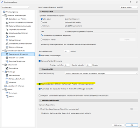140x128 pixels.
Task: Enable Anzahl der abgeschlossenen Nachrichten begrenzen
Action: click(x=40, y=109)
